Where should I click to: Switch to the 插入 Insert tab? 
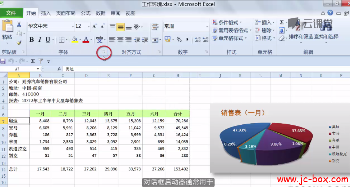(x=46, y=13)
